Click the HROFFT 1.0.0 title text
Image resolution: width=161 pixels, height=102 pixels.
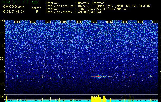click(x=20, y=2)
